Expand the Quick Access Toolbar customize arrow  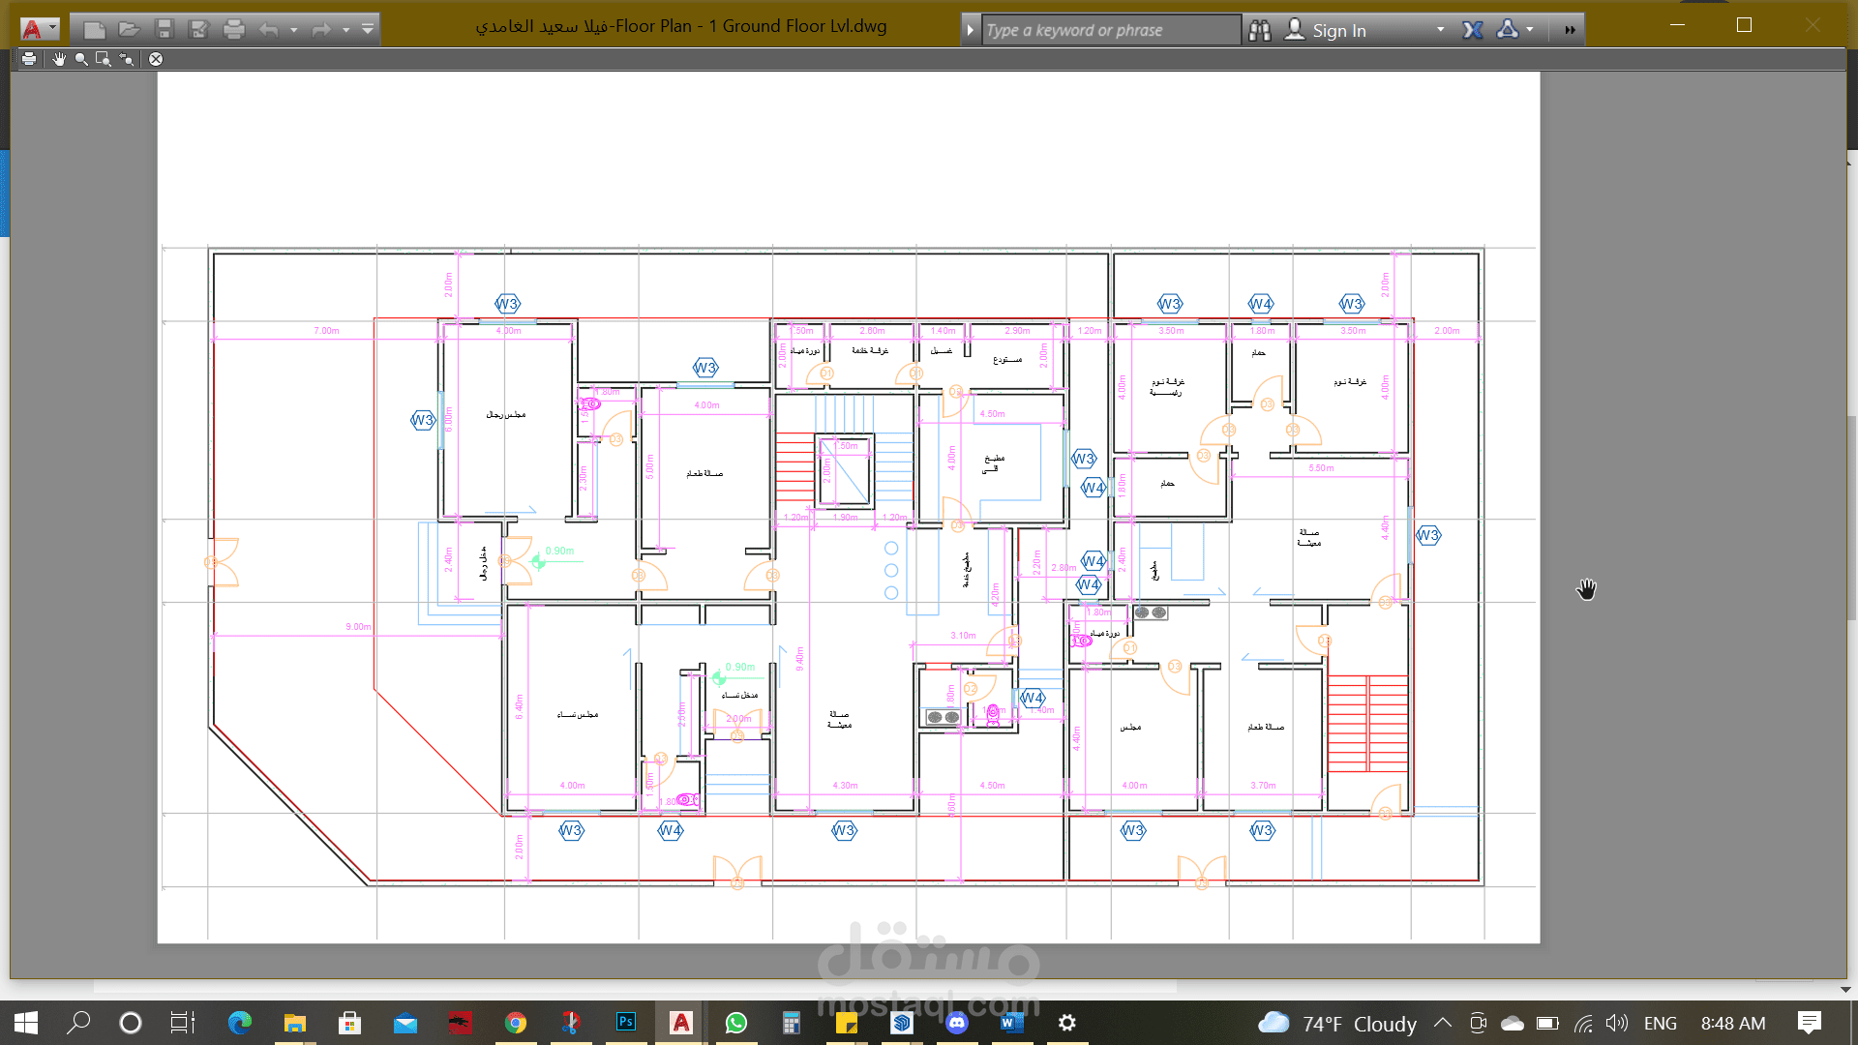pyautogui.click(x=368, y=30)
